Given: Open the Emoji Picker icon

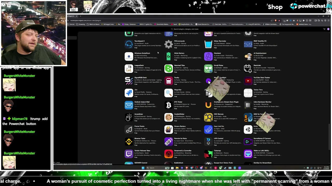Looking at the screenshot, I should coord(208,69).
